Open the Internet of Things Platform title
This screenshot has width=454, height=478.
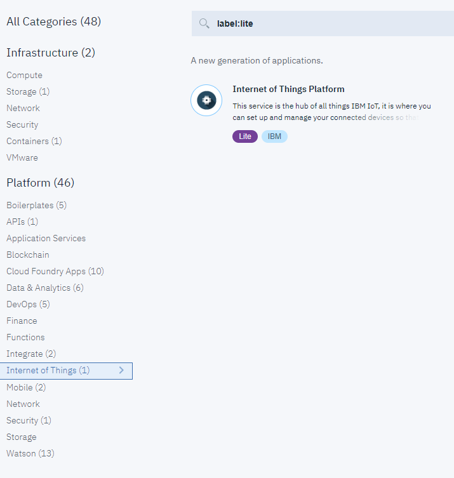[288, 89]
